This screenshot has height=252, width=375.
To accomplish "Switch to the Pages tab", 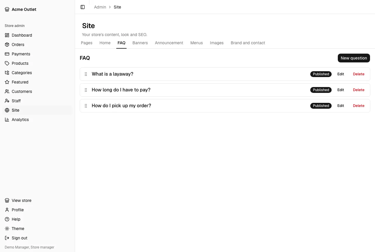I will pos(87,43).
